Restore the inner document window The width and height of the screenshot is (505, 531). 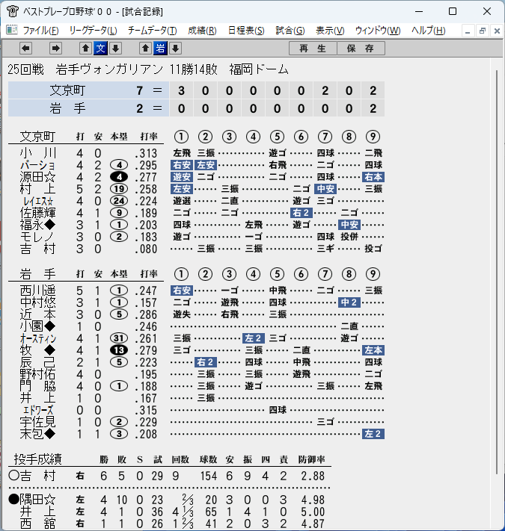point(483,31)
